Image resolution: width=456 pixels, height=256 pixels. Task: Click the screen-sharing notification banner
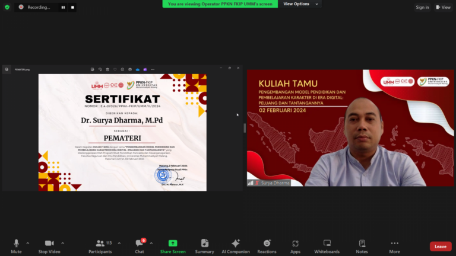(220, 4)
